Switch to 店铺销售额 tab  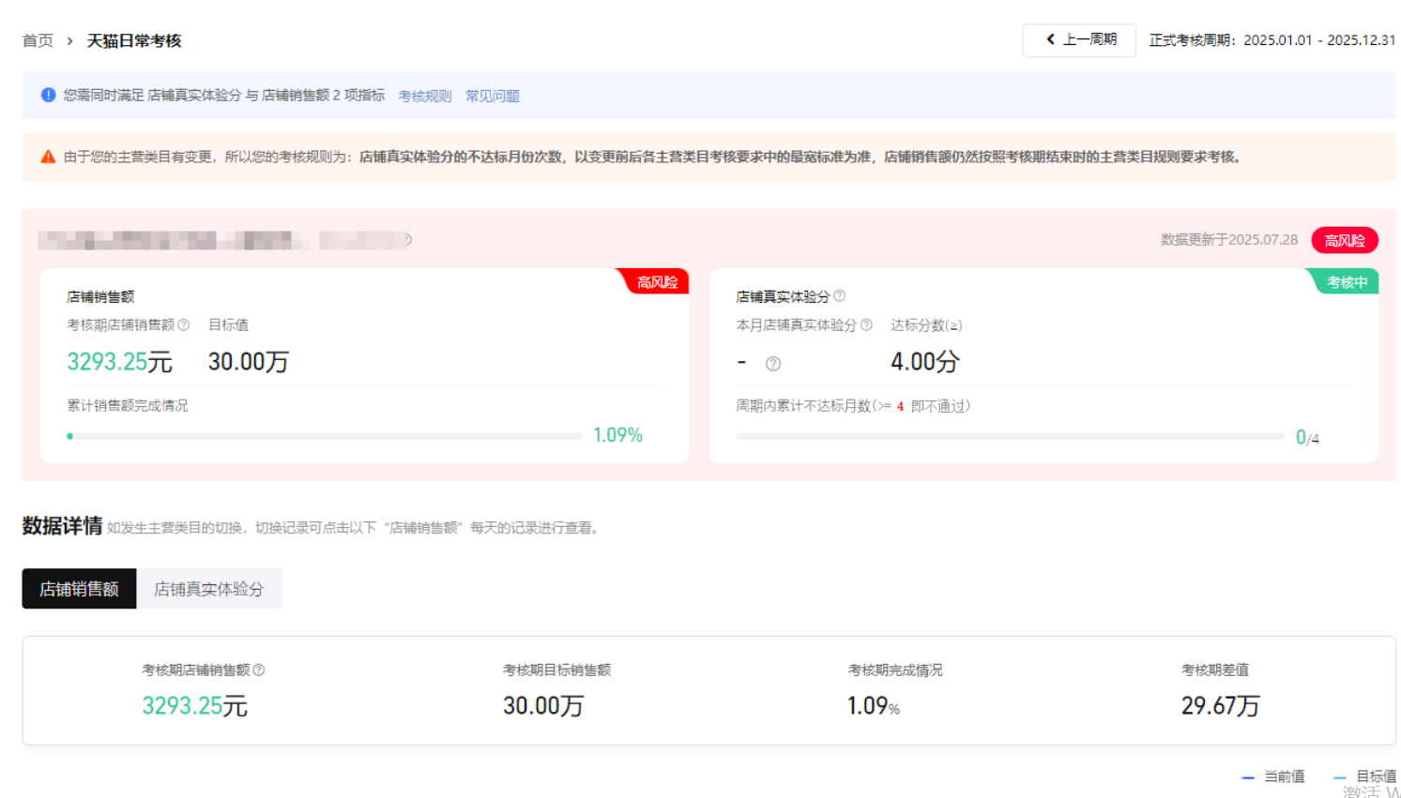point(79,589)
